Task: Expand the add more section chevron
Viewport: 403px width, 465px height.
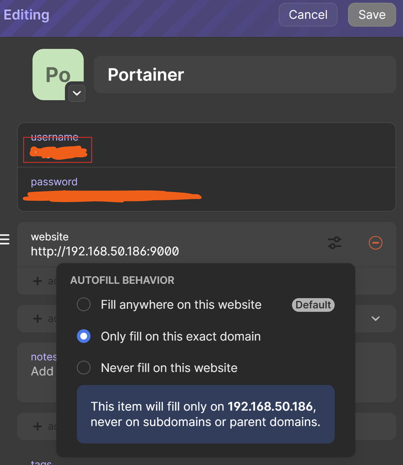Action: [x=376, y=319]
